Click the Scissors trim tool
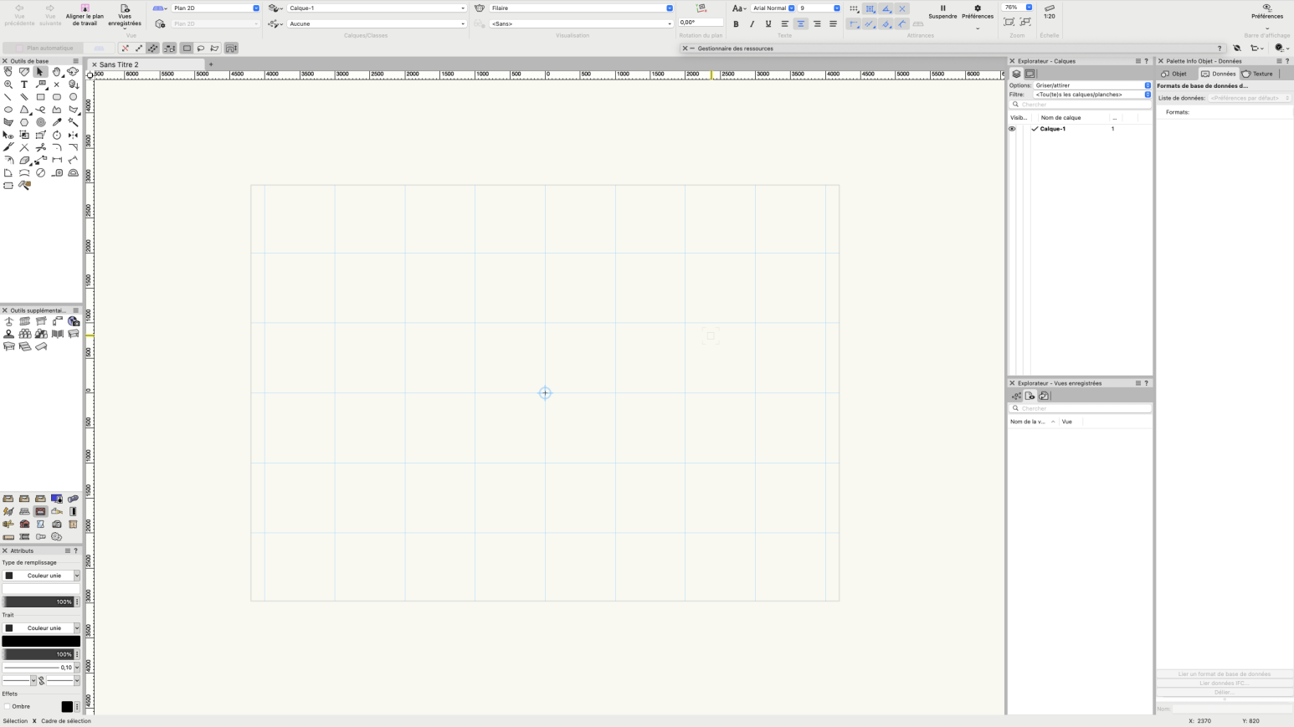This screenshot has width=1294, height=727. [x=40, y=147]
